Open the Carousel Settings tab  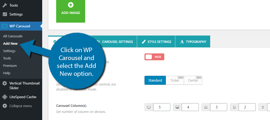[114, 42]
